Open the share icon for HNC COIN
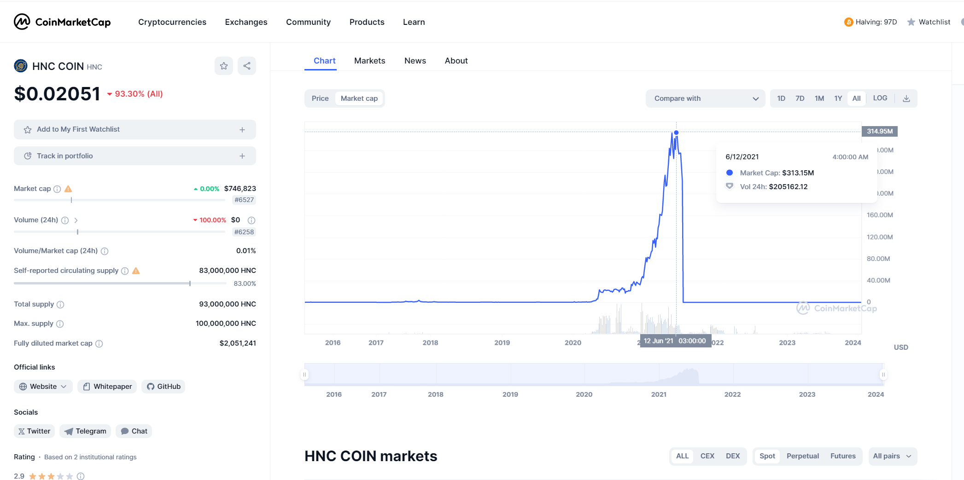This screenshot has width=964, height=480. pos(247,66)
